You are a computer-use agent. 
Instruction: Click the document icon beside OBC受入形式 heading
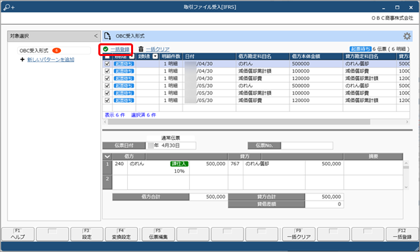point(108,36)
